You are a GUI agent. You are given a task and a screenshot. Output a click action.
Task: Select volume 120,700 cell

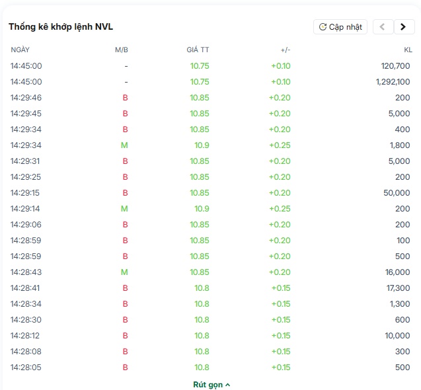pos(395,66)
